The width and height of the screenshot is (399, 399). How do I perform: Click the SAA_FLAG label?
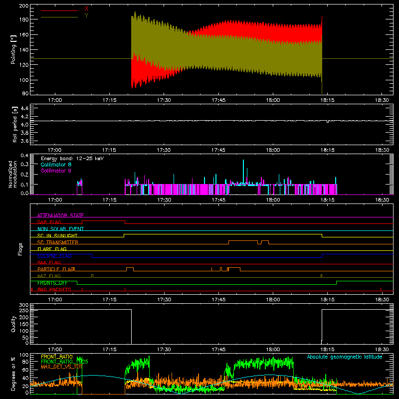(49, 262)
